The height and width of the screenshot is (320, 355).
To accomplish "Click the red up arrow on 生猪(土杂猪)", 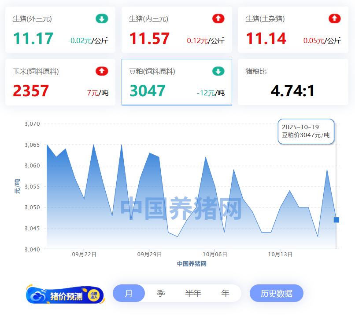I will point(334,19).
